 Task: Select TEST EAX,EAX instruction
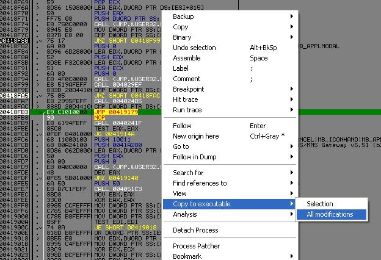[116, 129]
